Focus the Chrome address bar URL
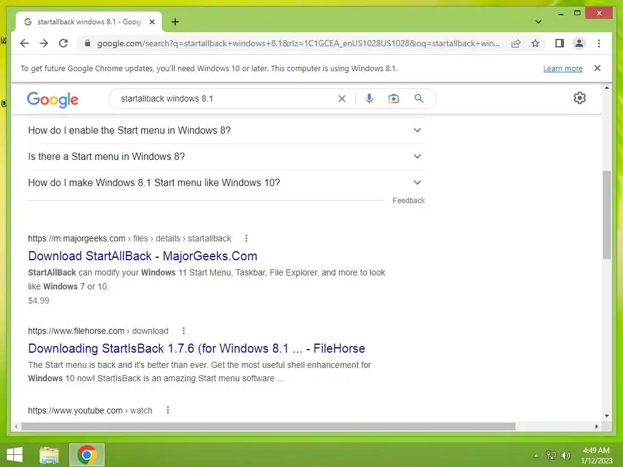Screen dimensions: 623x467 (x=298, y=43)
